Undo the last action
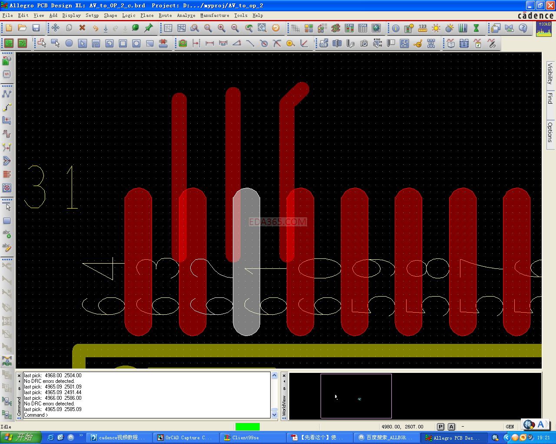The image size is (556, 444). pos(95,28)
